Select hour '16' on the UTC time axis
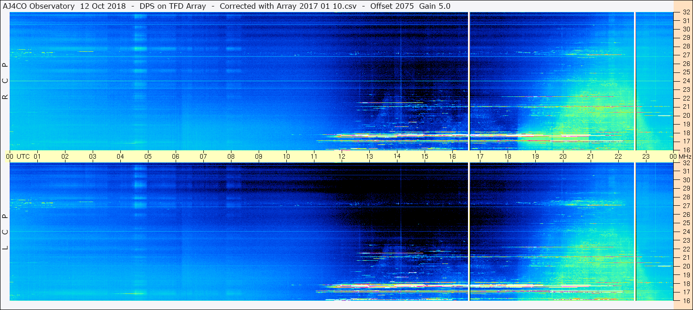Viewport: 693px width, 310px height. 452,156
